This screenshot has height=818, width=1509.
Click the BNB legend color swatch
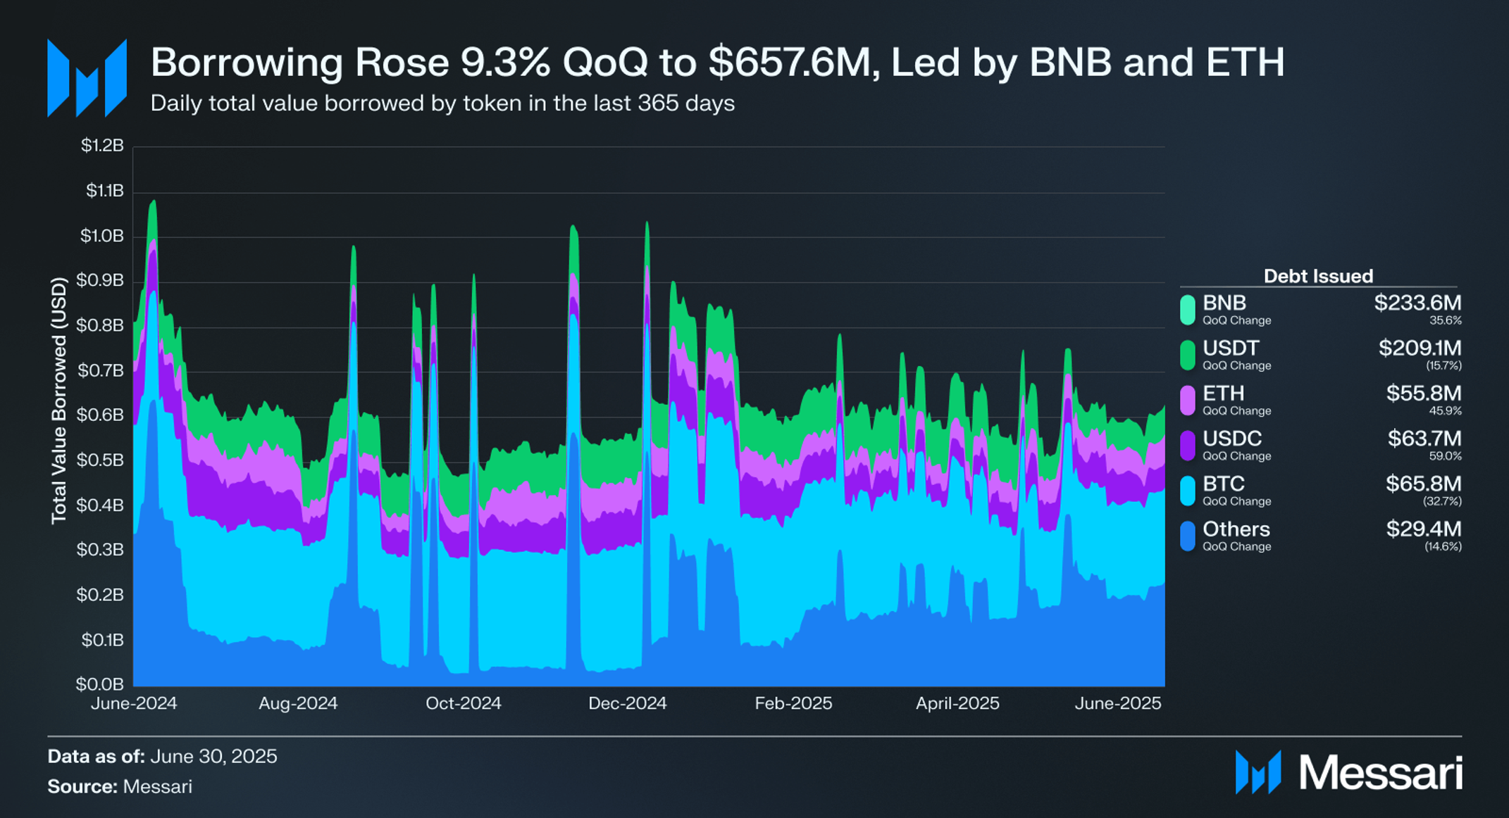point(1188,310)
